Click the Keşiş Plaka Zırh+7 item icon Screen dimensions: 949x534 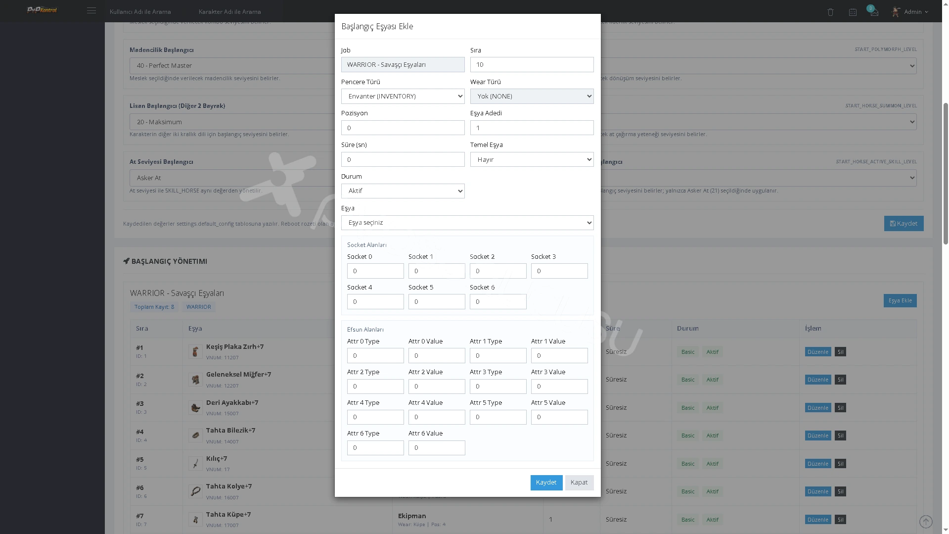195,352
